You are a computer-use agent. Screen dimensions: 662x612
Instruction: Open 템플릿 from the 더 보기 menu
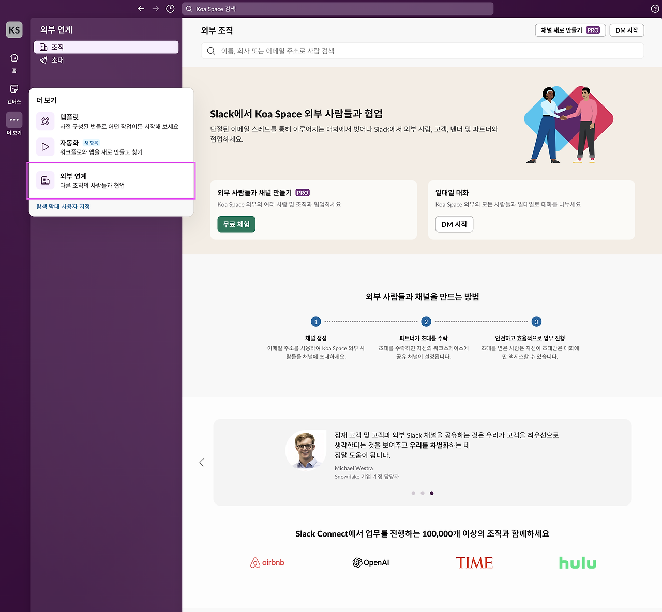click(x=111, y=121)
